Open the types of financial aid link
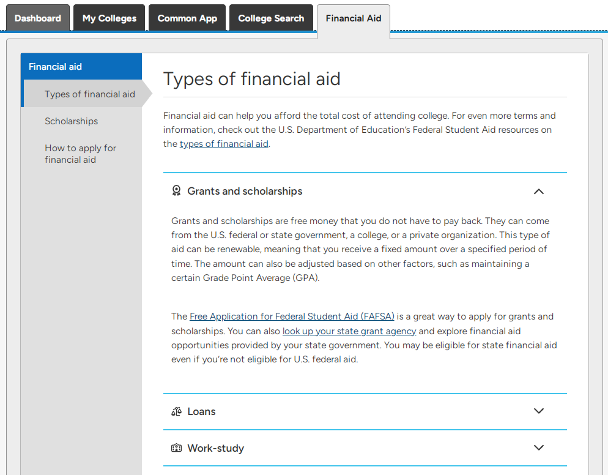Viewport: 608px width, 475px height. tap(224, 144)
